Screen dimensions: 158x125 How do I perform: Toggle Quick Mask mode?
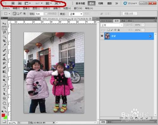[4, 122]
